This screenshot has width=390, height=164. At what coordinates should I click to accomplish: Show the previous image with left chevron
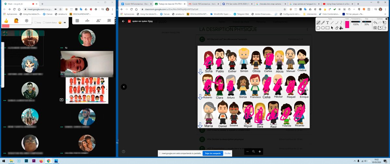[x=124, y=87]
